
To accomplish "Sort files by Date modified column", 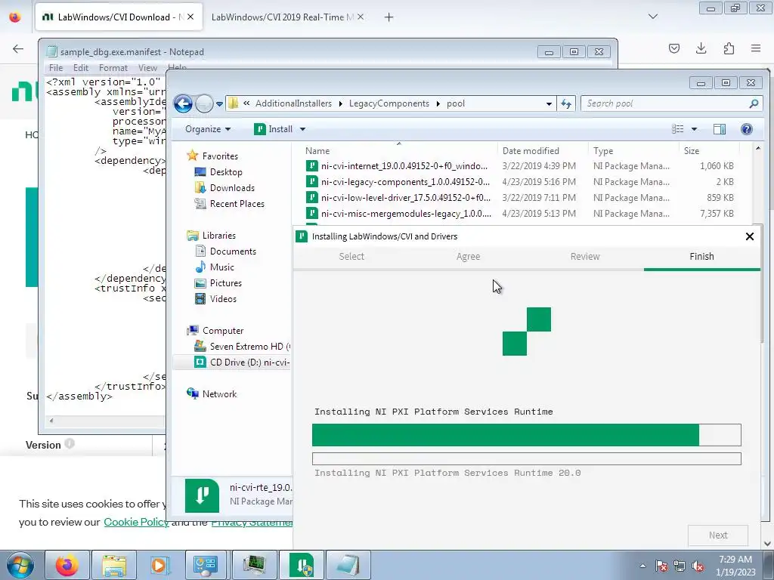I will coord(531,151).
